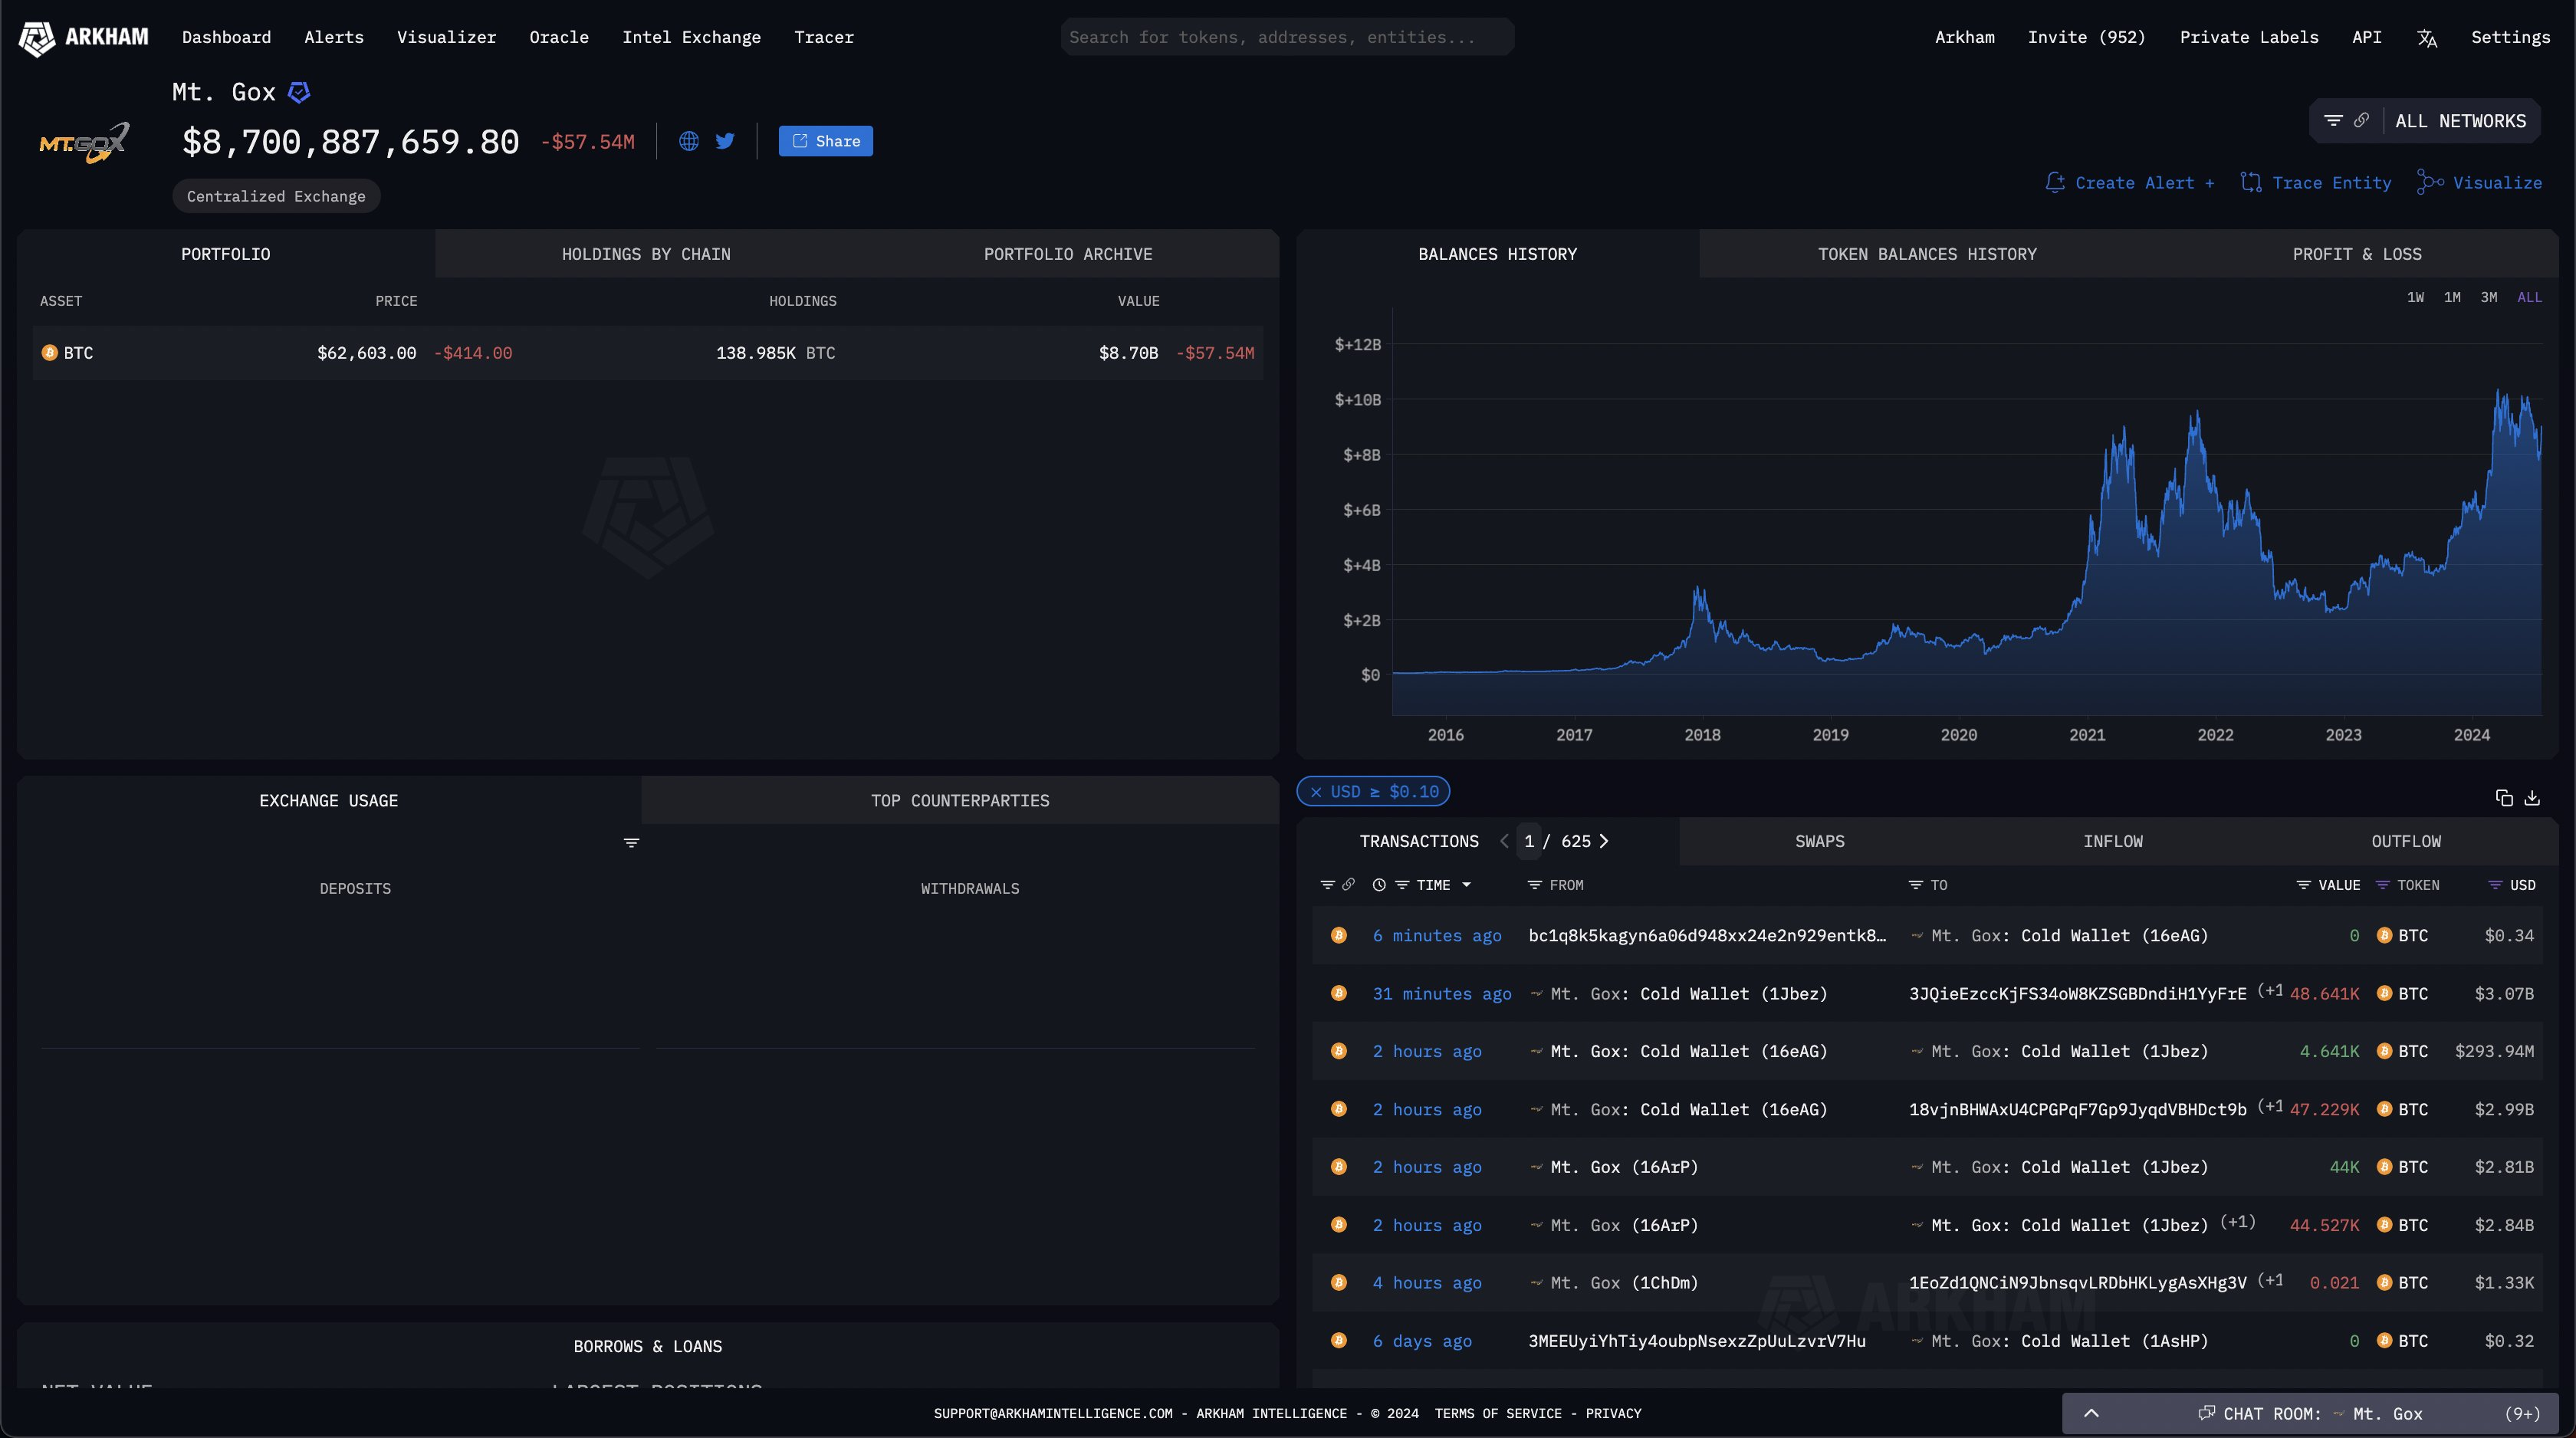Click the copy transactions icon
The width and height of the screenshot is (2576, 1438).
[x=2504, y=798]
